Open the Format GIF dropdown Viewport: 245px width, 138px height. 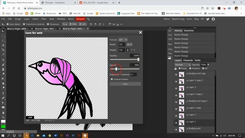click(x=123, y=40)
